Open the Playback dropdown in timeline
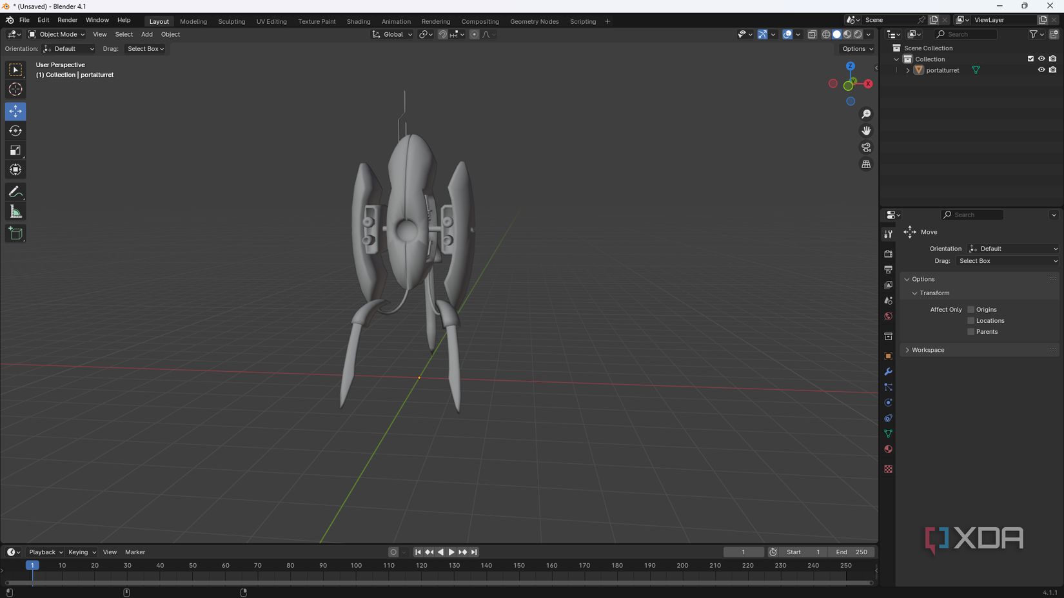1064x598 pixels. pyautogui.click(x=45, y=552)
